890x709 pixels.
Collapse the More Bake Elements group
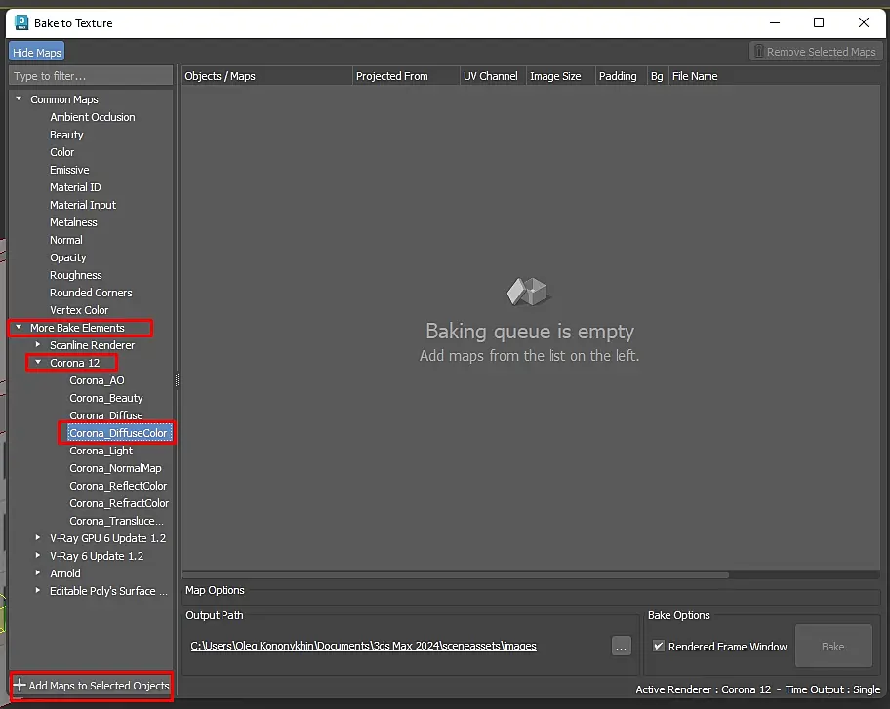(x=19, y=328)
